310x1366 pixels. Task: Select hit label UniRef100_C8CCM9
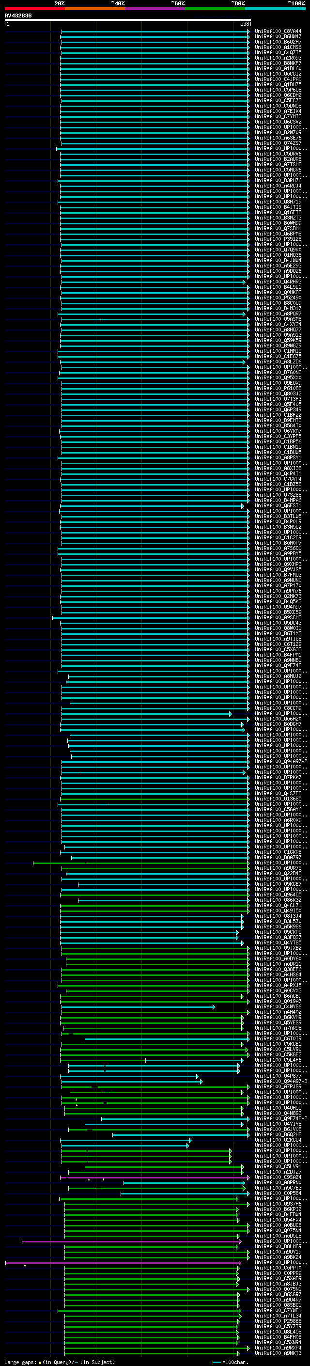pyautogui.click(x=278, y=708)
